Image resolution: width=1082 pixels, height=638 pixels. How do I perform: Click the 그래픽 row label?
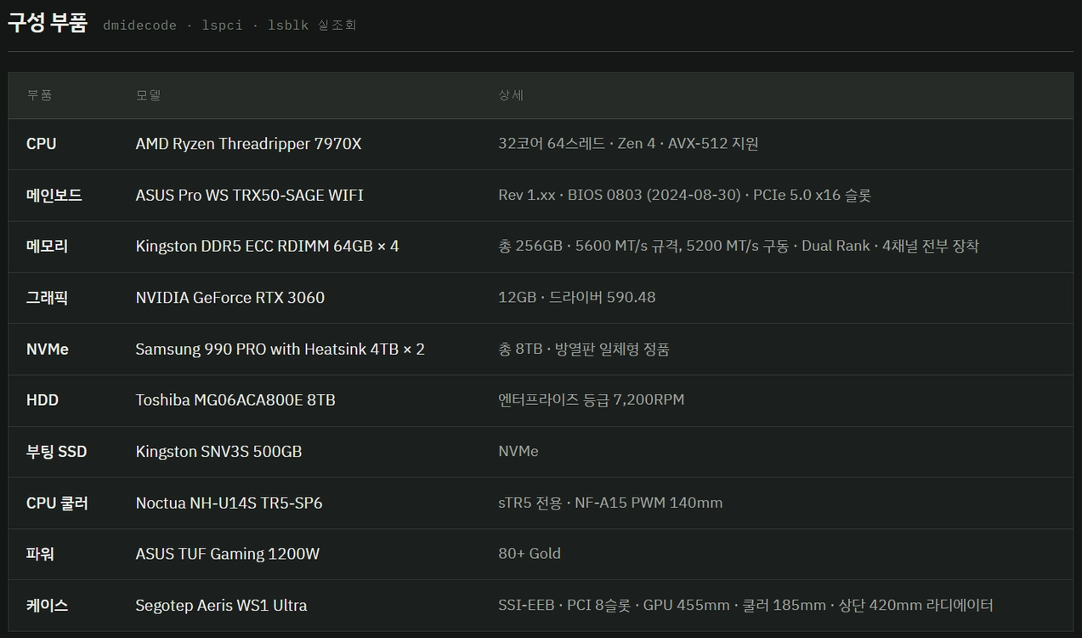coord(47,297)
